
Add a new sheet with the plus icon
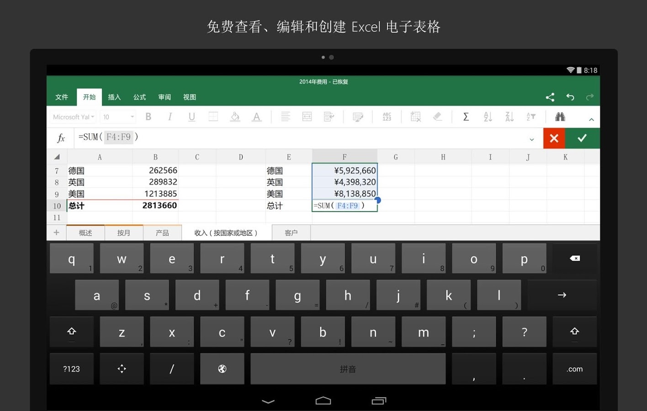[57, 232]
